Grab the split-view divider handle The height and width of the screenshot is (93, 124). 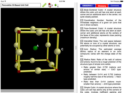76,48
